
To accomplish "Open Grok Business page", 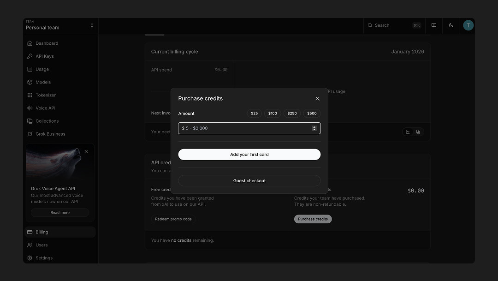I will [59, 134].
